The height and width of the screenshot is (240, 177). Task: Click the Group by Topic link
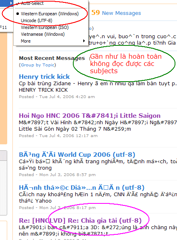click(x=38, y=65)
